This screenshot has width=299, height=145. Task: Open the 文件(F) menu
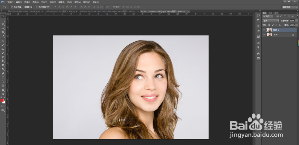point(10,2)
